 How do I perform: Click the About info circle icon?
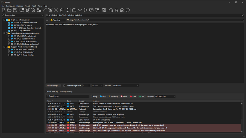[128, 10]
